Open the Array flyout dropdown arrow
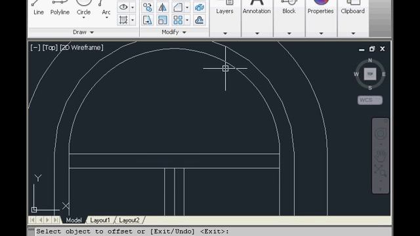 tap(187, 20)
